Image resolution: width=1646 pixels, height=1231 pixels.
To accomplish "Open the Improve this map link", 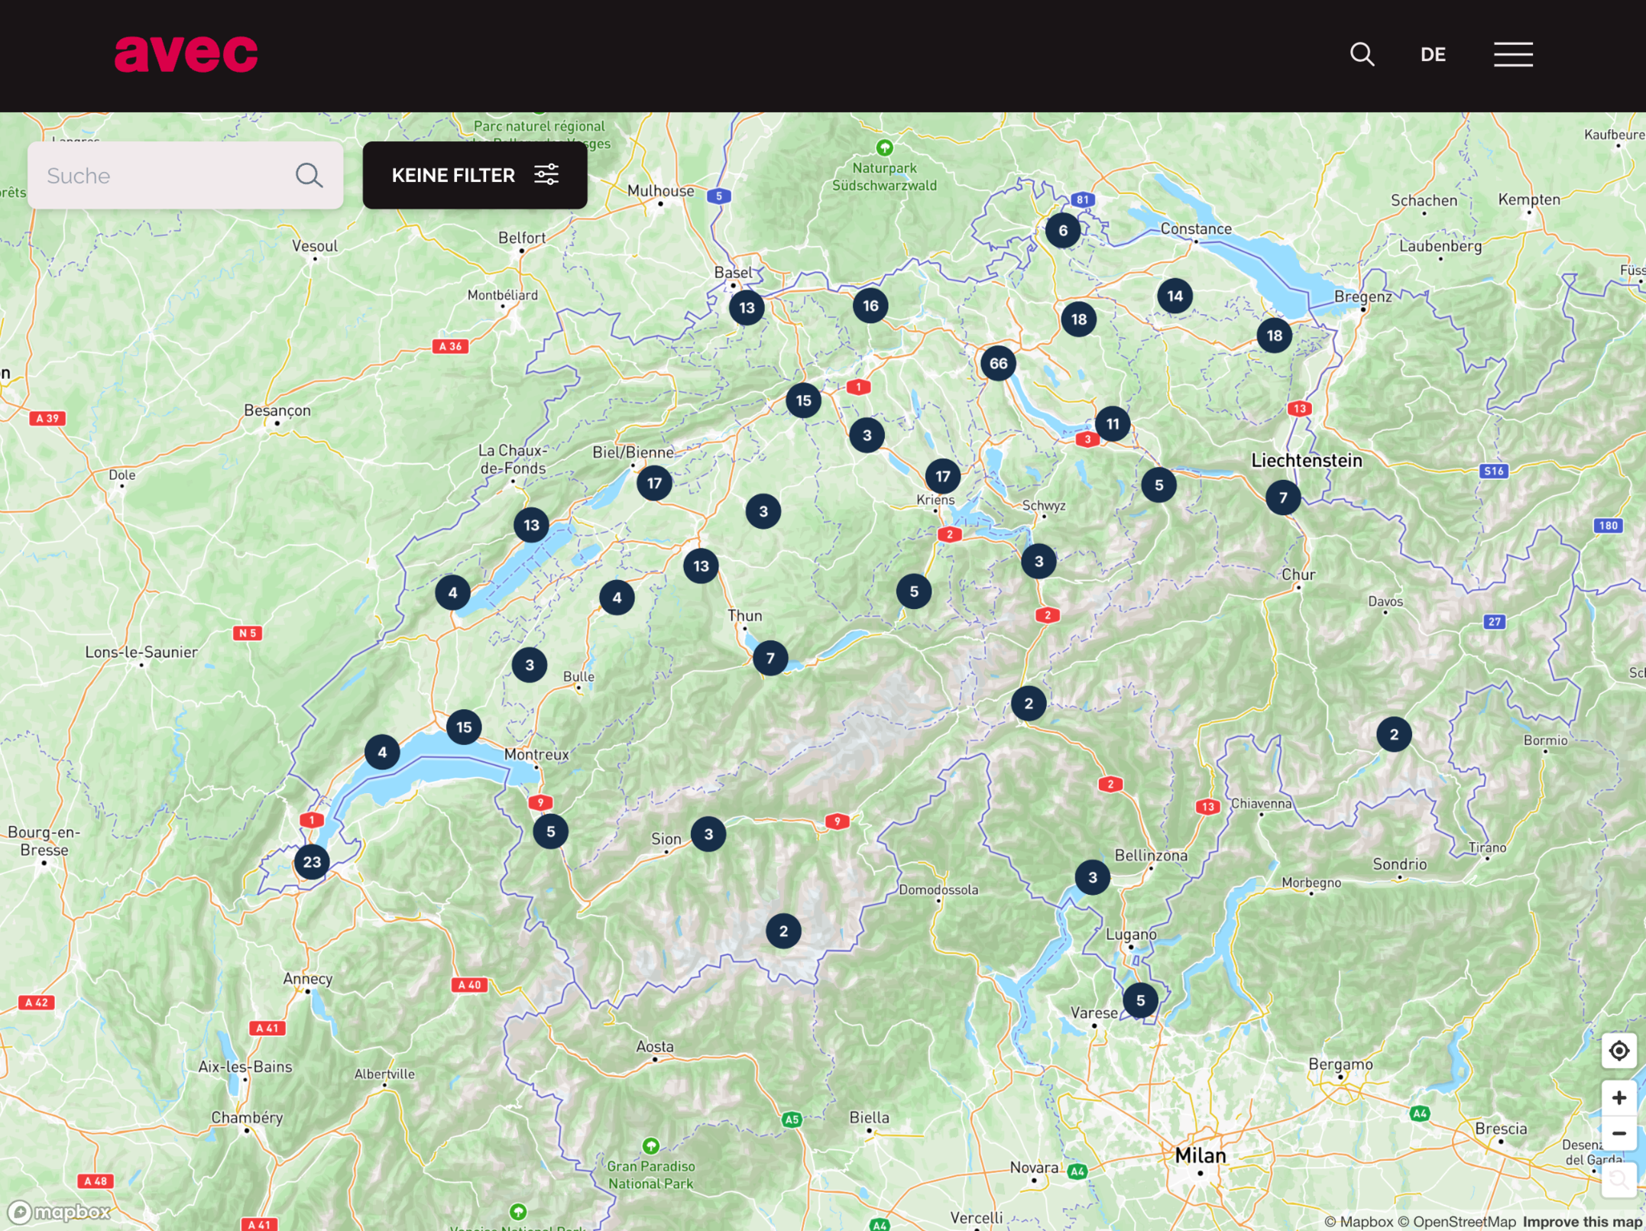I will (1582, 1221).
